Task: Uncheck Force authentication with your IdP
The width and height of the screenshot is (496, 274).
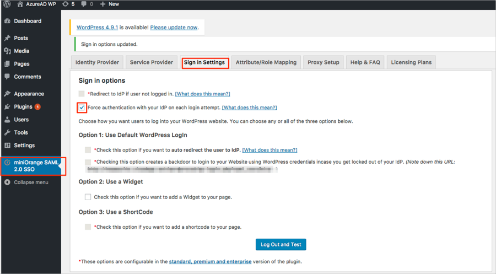Action: coord(82,108)
